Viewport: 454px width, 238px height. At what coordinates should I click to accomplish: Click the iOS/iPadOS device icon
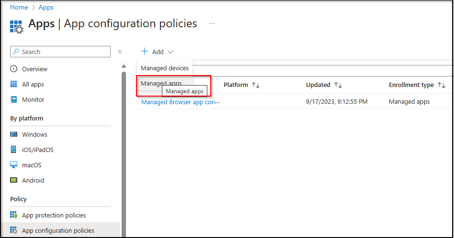coord(14,150)
